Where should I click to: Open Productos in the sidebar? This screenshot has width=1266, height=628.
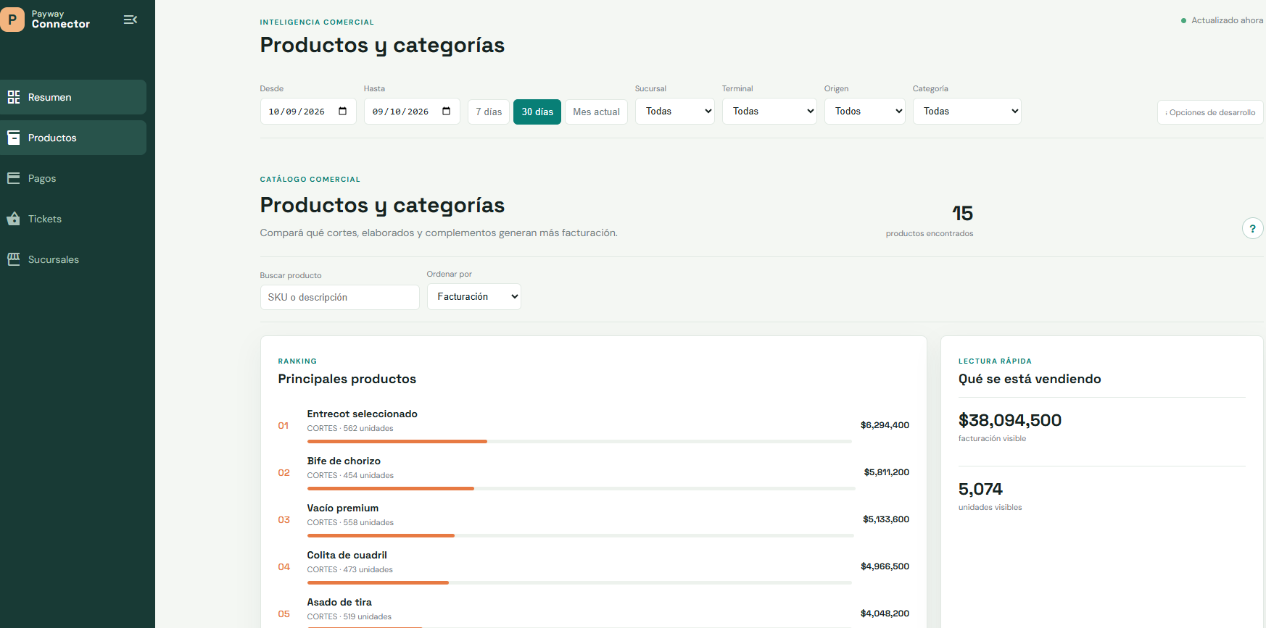(73, 138)
